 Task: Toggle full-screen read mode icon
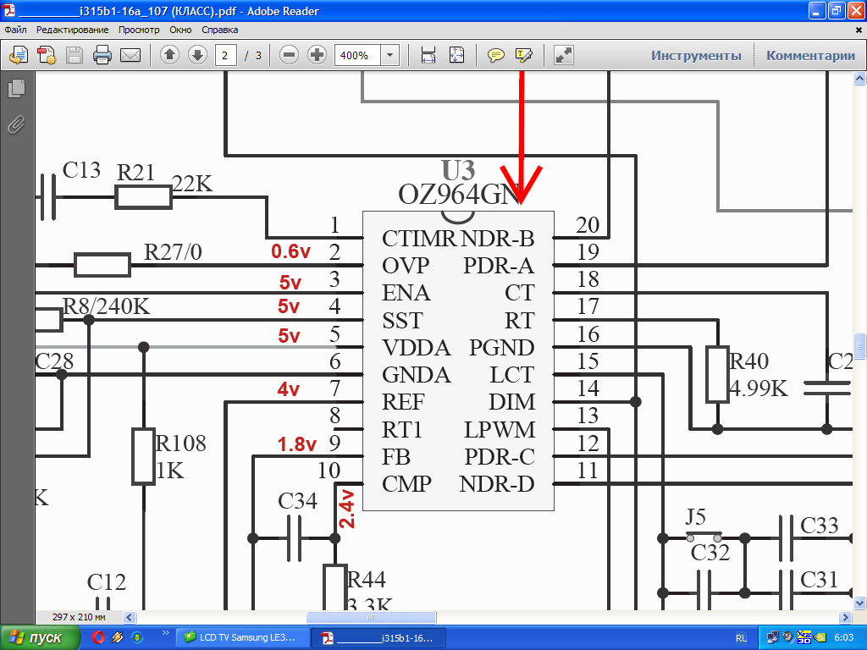pyautogui.click(x=563, y=56)
